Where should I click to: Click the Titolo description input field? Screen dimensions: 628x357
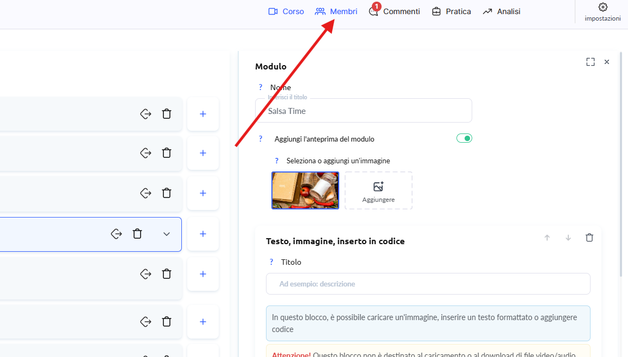click(x=428, y=284)
